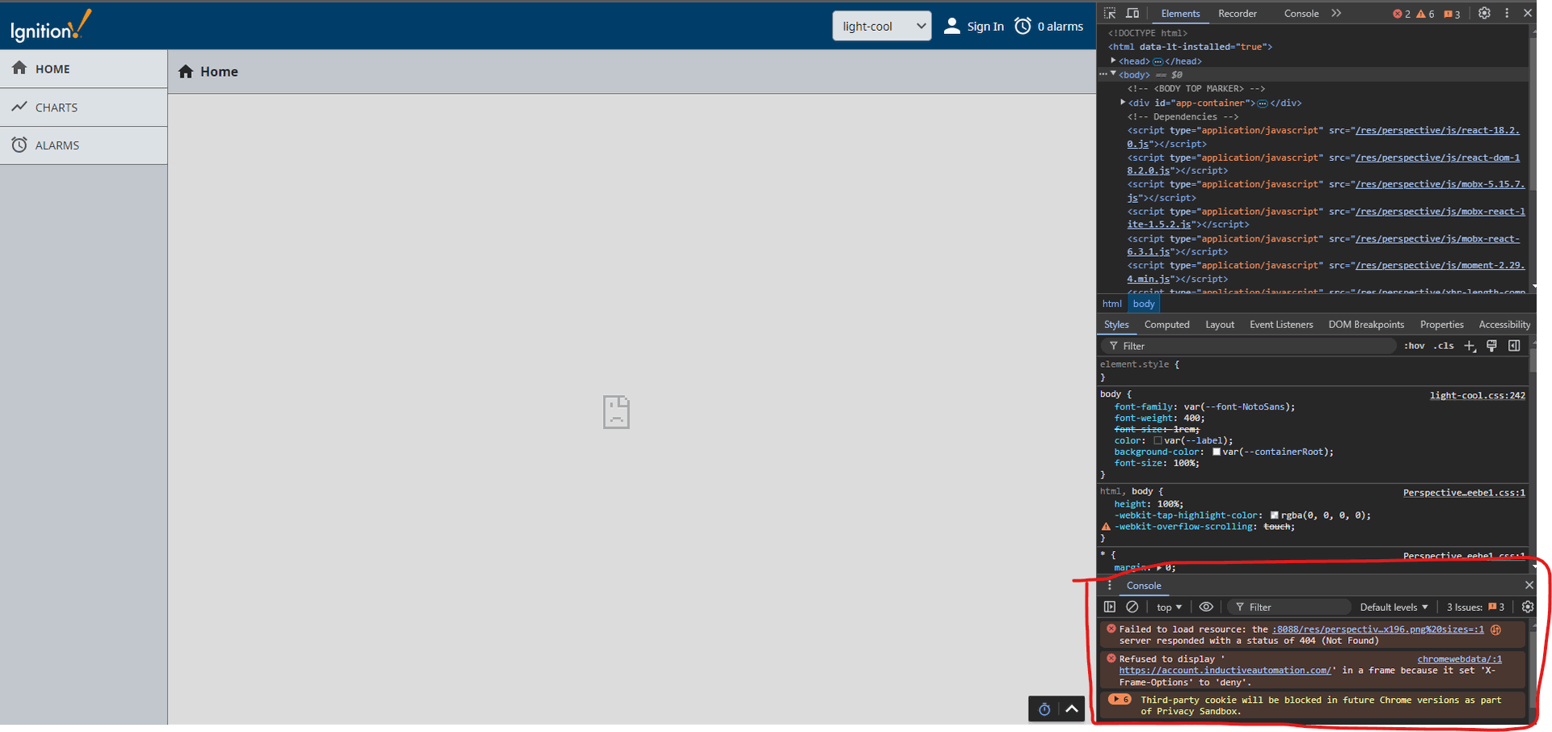Switch to the Layout tab

point(1220,325)
